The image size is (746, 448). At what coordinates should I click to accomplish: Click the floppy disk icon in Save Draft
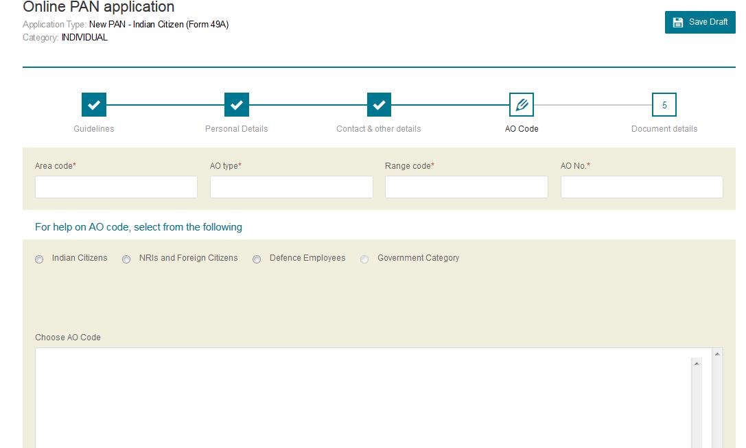pyautogui.click(x=678, y=22)
